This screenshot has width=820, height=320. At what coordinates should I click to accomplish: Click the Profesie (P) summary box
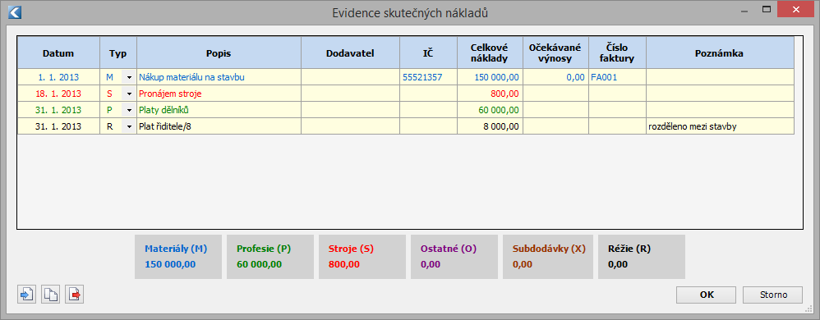tap(270, 256)
